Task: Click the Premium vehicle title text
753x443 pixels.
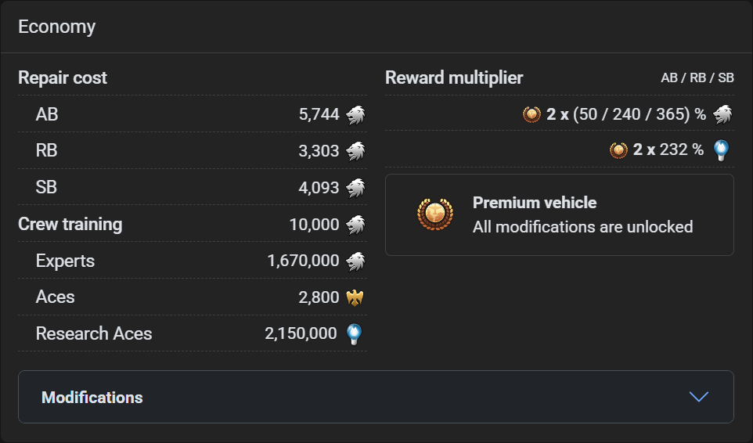Action: coord(535,203)
